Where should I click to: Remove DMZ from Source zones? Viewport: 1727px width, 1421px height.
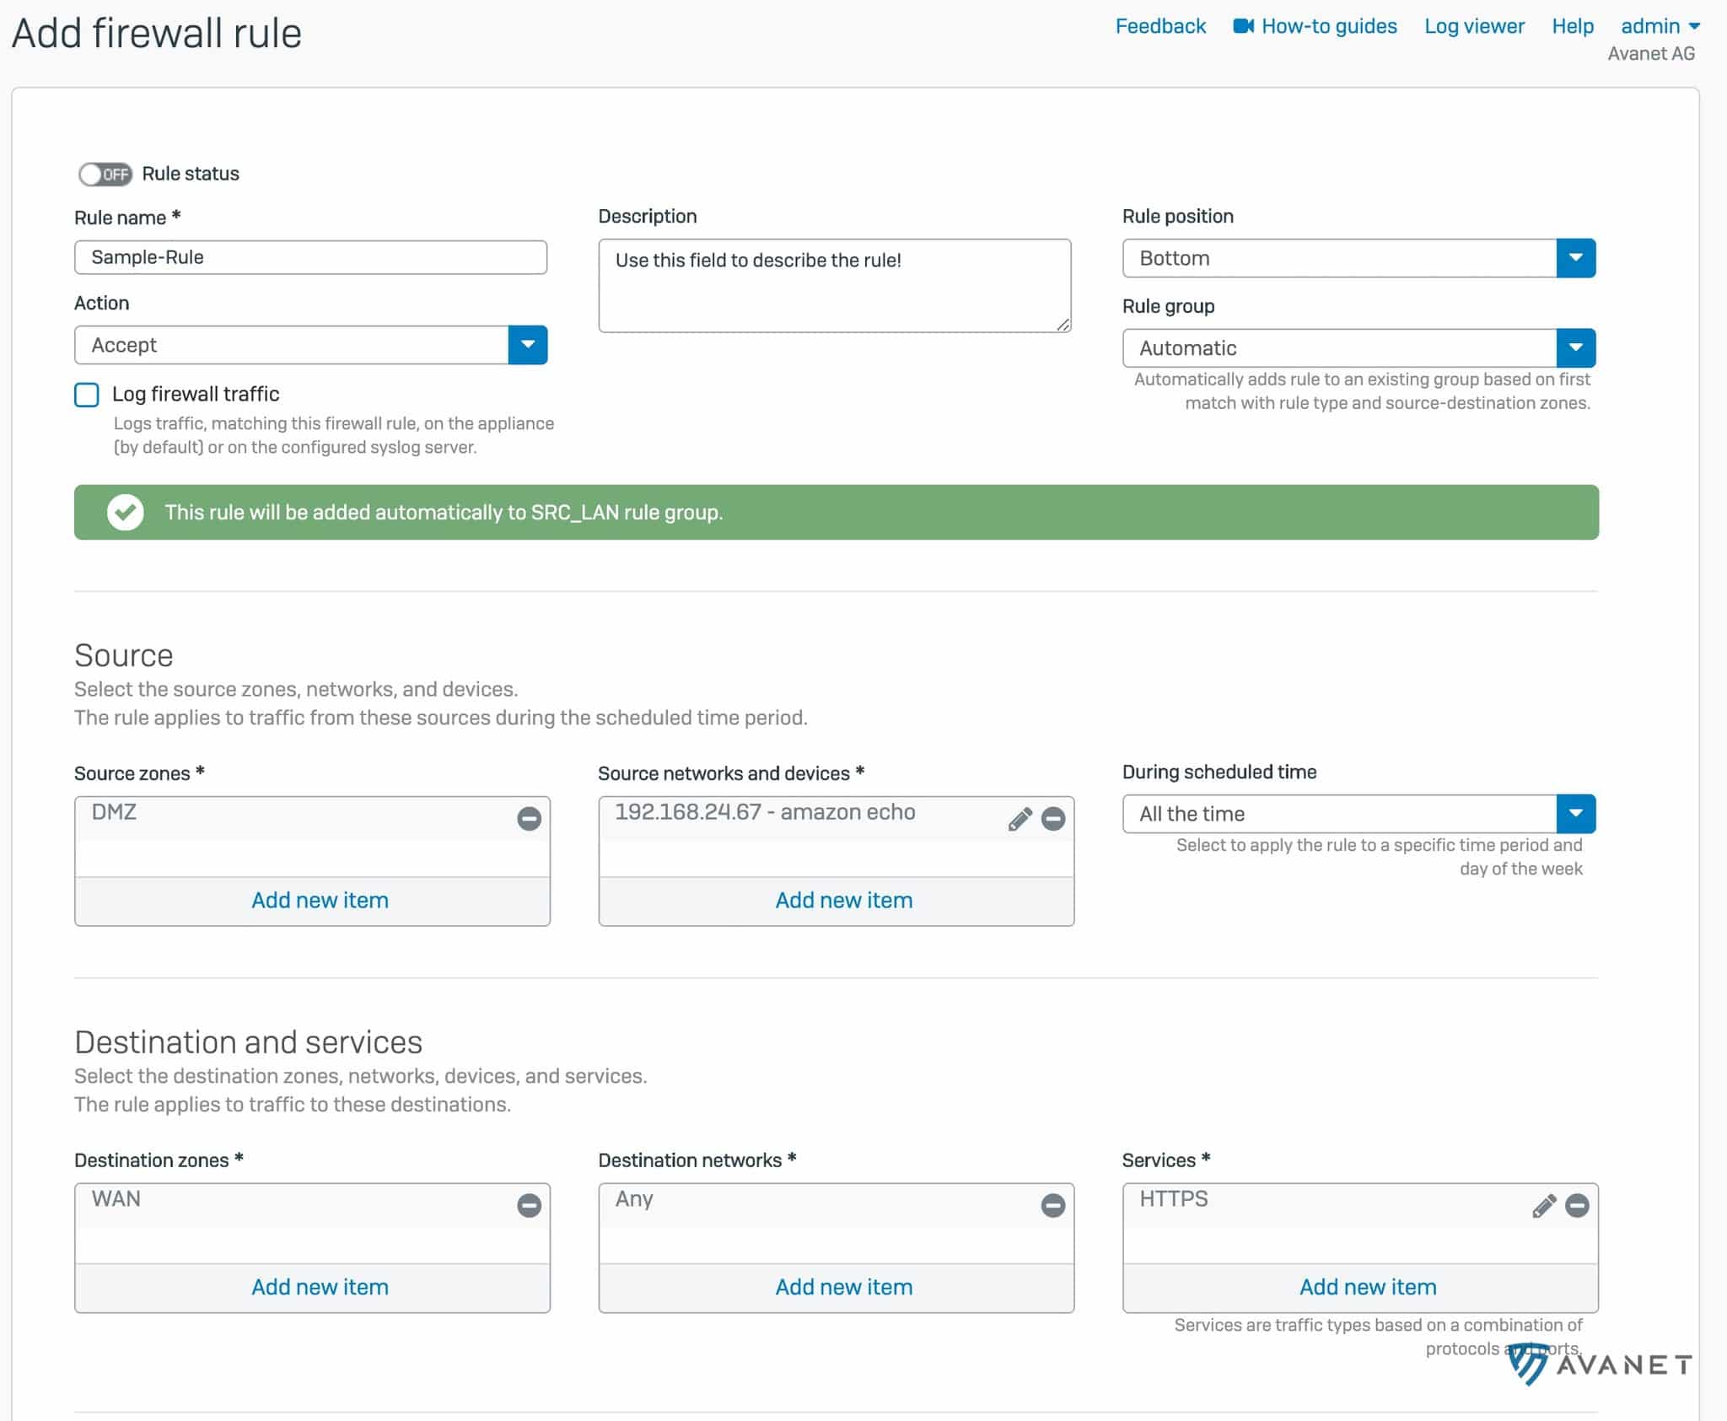click(x=529, y=818)
